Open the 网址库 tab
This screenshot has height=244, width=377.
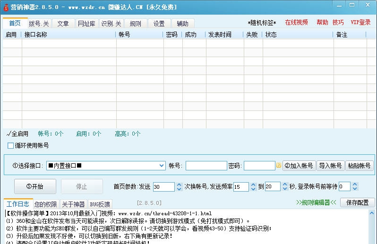tap(86, 24)
